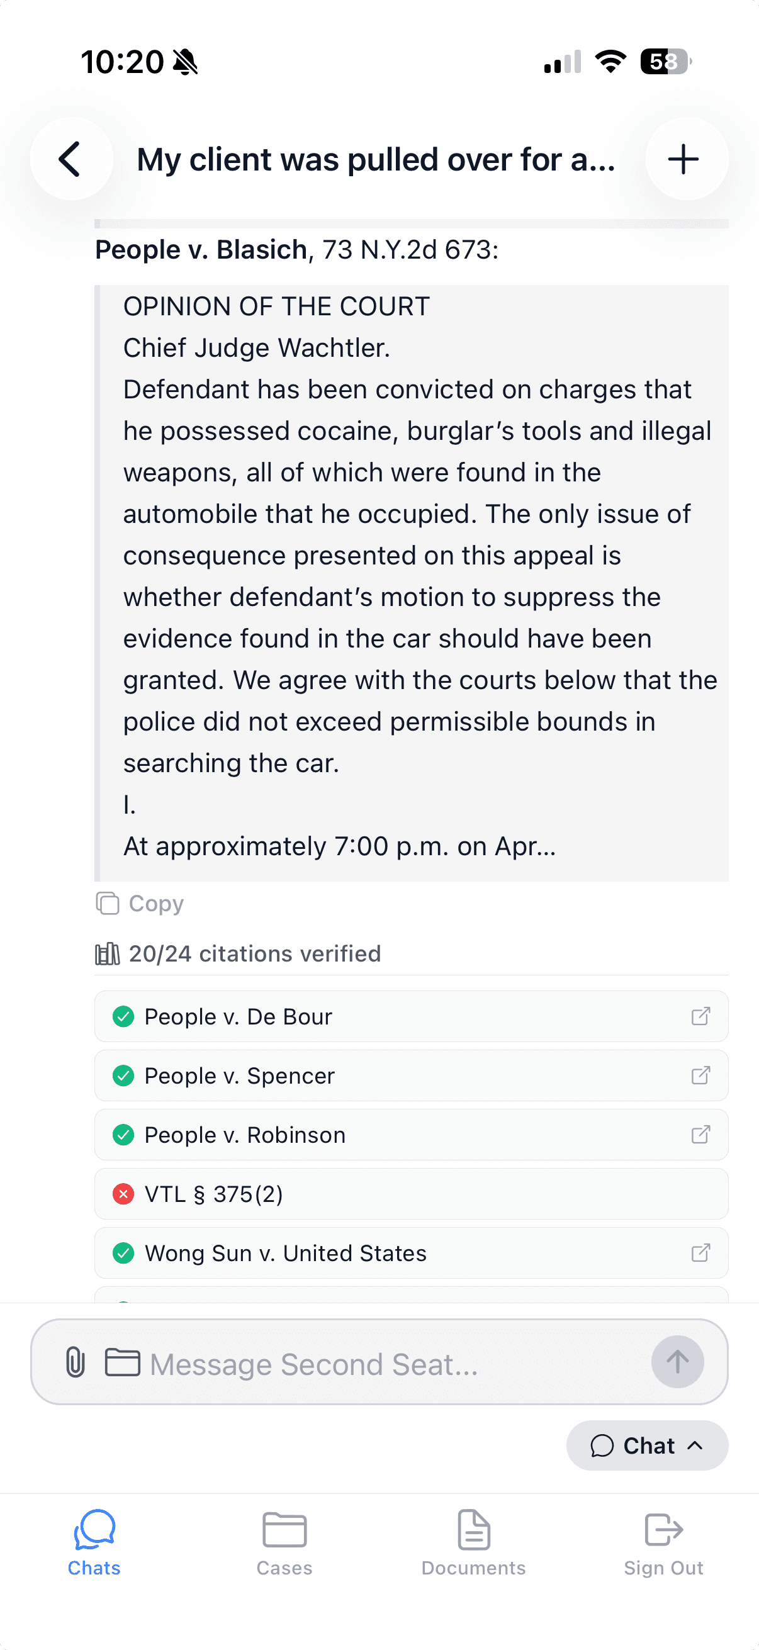Image resolution: width=759 pixels, height=1650 pixels.
Task: Click the citations verified library icon
Action: [x=108, y=953]
